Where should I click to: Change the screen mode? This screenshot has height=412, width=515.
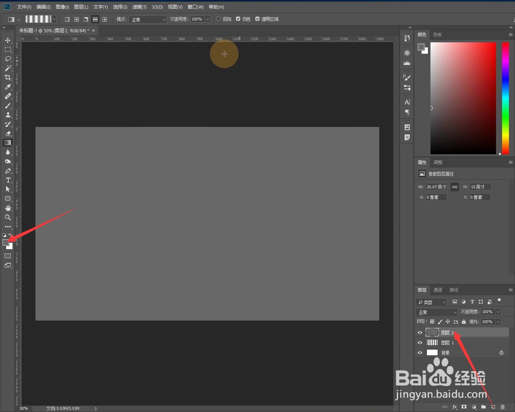(8, 265)
